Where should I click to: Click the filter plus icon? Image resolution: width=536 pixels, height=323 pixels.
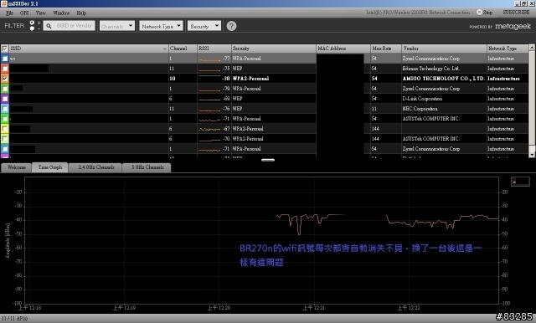39,23
